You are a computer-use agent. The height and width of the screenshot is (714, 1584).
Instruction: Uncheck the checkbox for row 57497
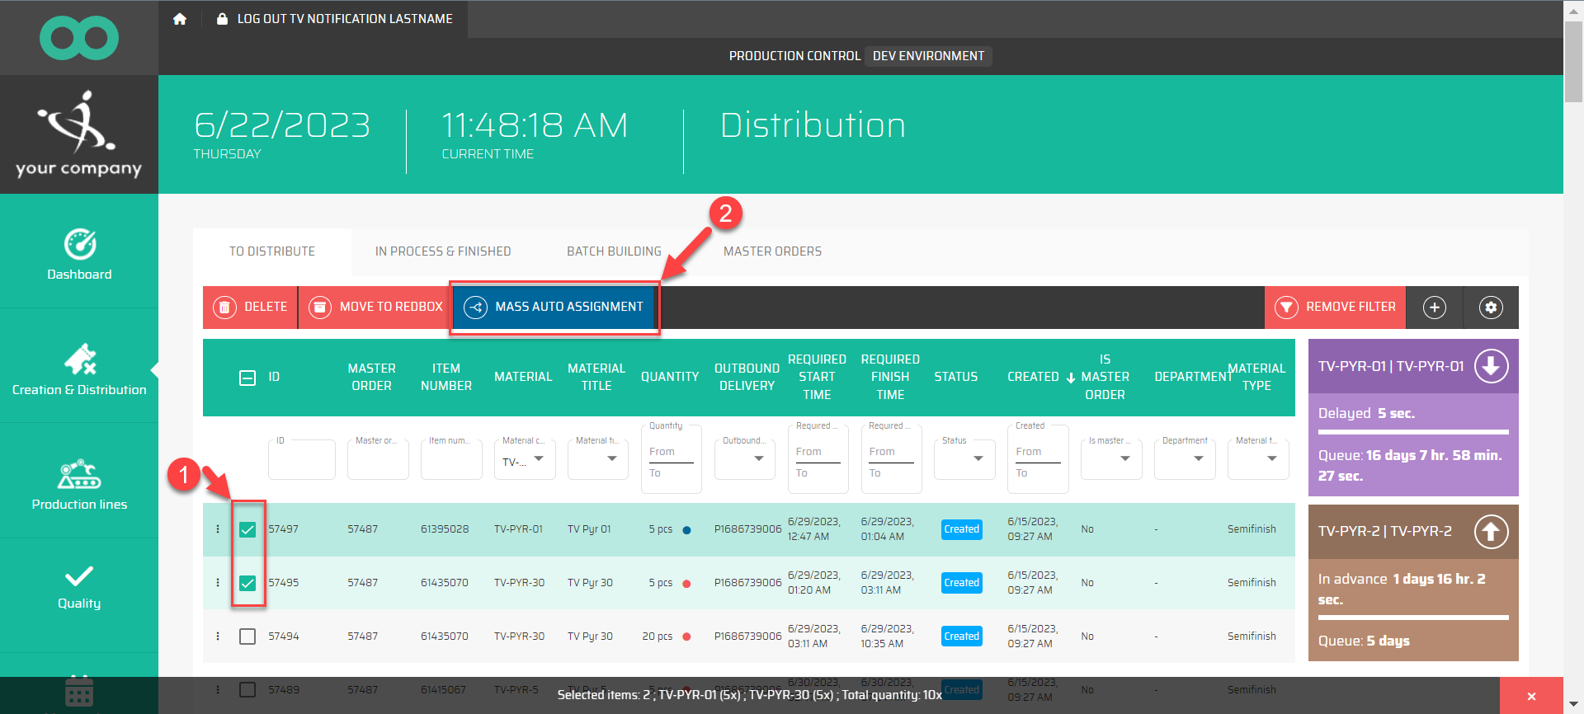click(247, 529)
